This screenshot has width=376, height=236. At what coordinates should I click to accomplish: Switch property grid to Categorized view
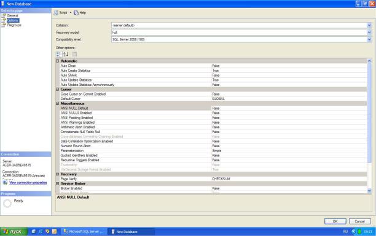[x=59, y=54]
